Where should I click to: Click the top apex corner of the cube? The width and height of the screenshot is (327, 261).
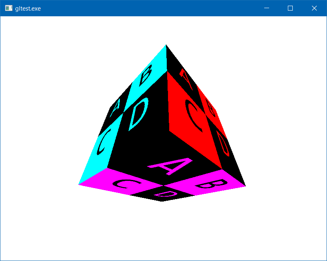[x=166, y=45]
